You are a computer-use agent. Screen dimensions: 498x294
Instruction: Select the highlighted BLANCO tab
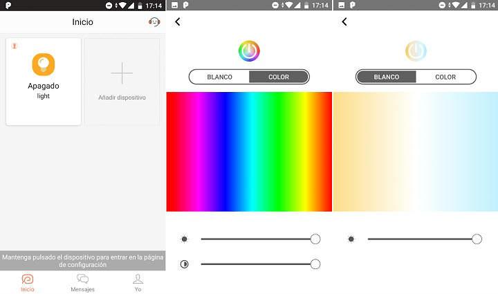pos(386,77)
